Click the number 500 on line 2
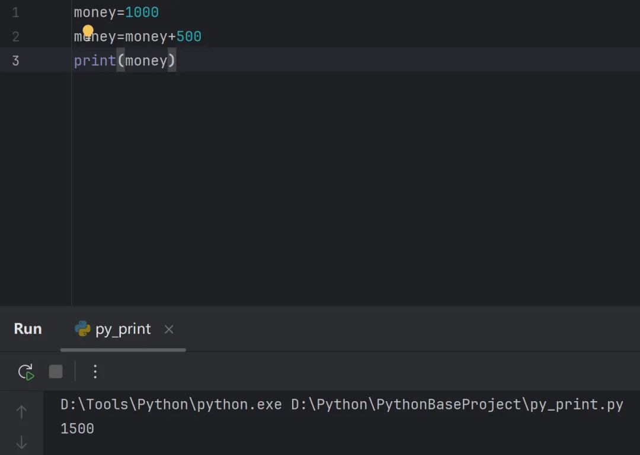Screen dimensions: 640x455 click(189, 36)
